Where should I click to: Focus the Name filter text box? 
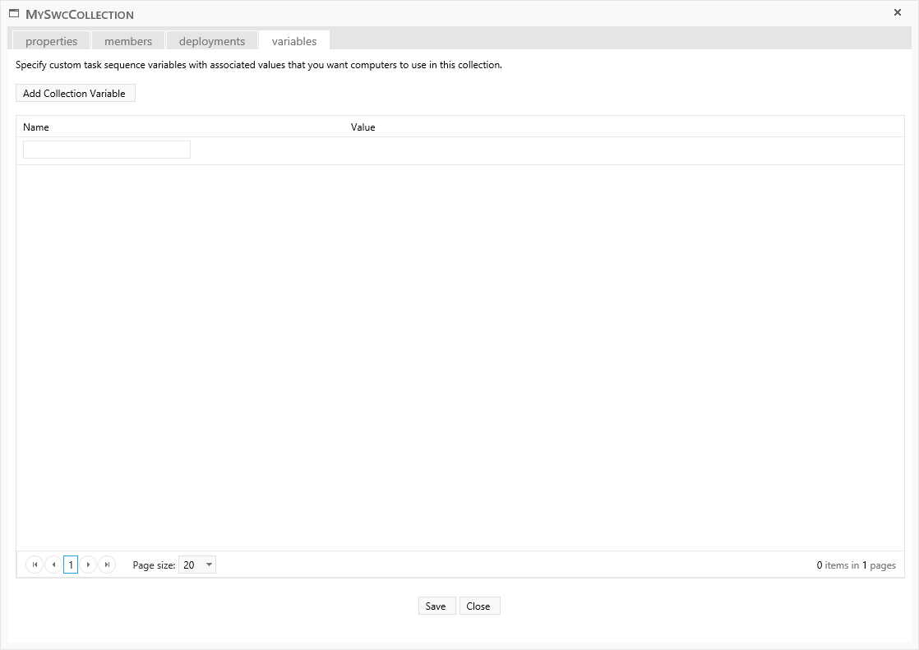click(x=107, y=150)
